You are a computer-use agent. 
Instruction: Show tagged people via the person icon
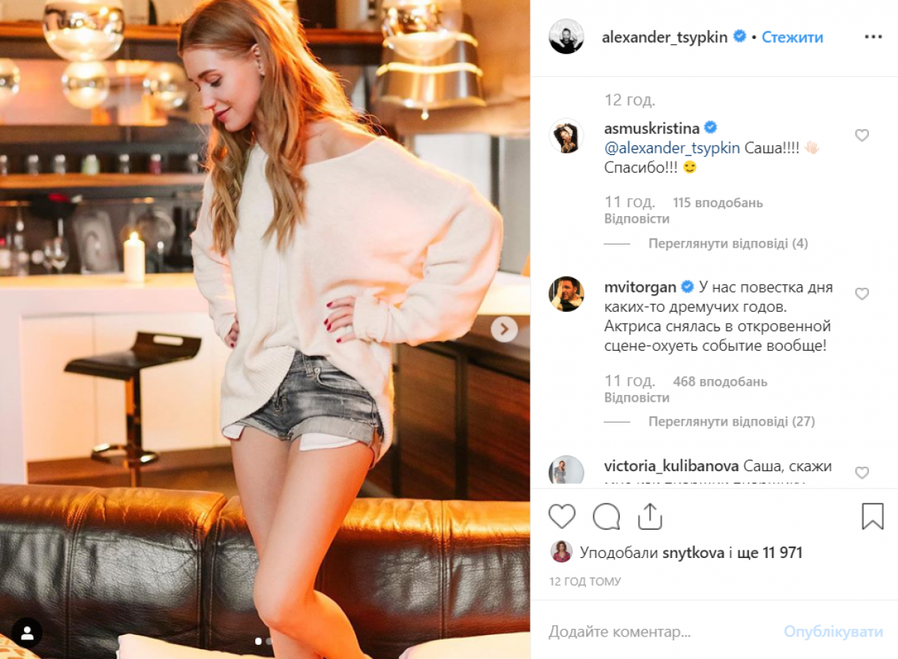click(27, 633)
